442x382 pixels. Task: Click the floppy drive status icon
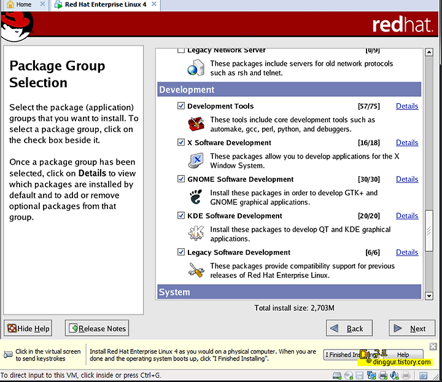(359, 375)
